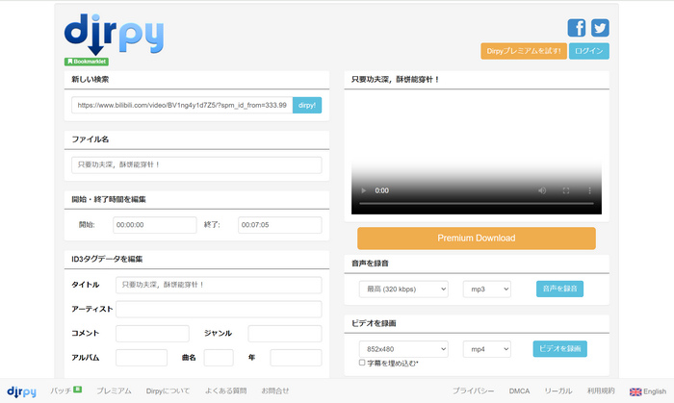Viewport: 674px width, 403px height.
Task: Open the audio quality 320 kbps dropdown
Action: click(403, 290)
